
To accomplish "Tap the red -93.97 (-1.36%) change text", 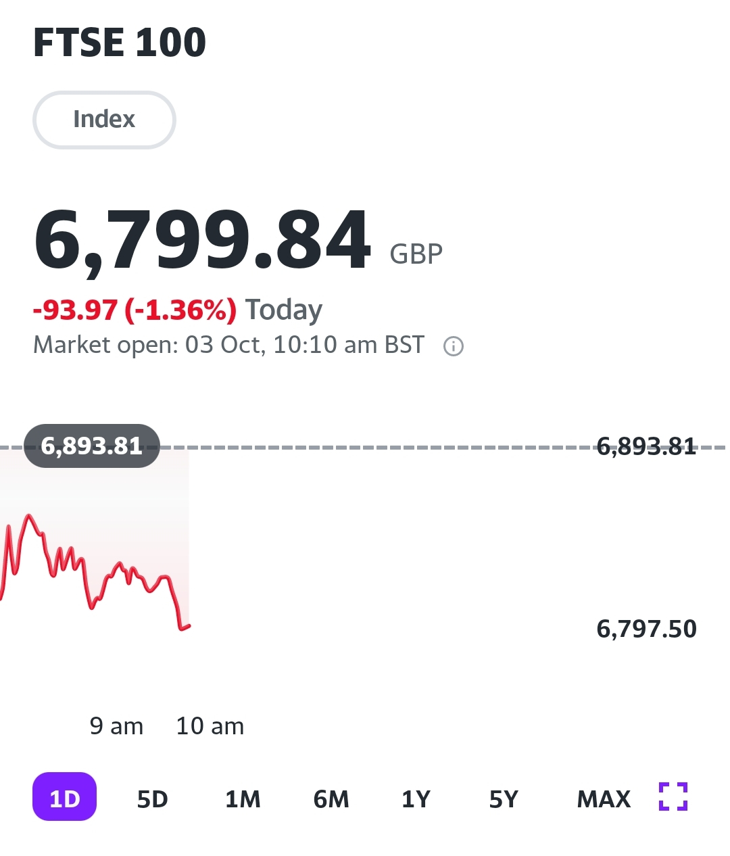I will click(135, 310).
